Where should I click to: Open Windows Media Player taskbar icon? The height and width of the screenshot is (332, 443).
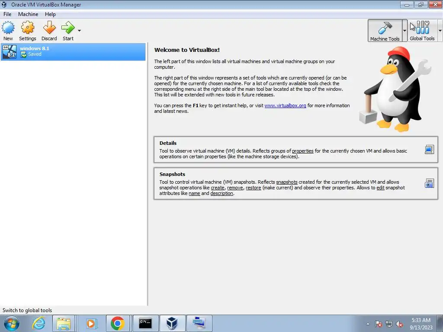(x=91, y=323)
